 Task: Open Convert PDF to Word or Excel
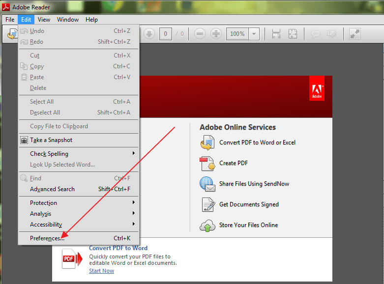coord(257,142)
